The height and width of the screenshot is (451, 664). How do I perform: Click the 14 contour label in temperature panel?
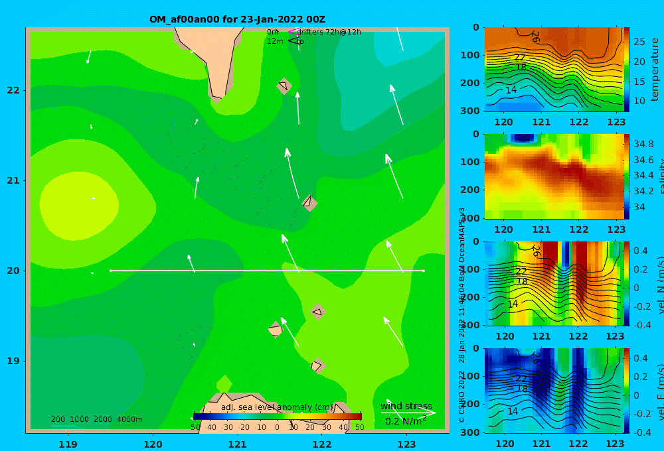(511, 90)
